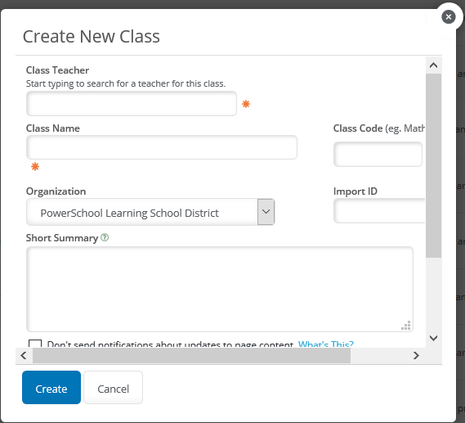465x423 pixels.
Task: Click right arrow of horizontal scrollbar
Action: coord(416,355)
